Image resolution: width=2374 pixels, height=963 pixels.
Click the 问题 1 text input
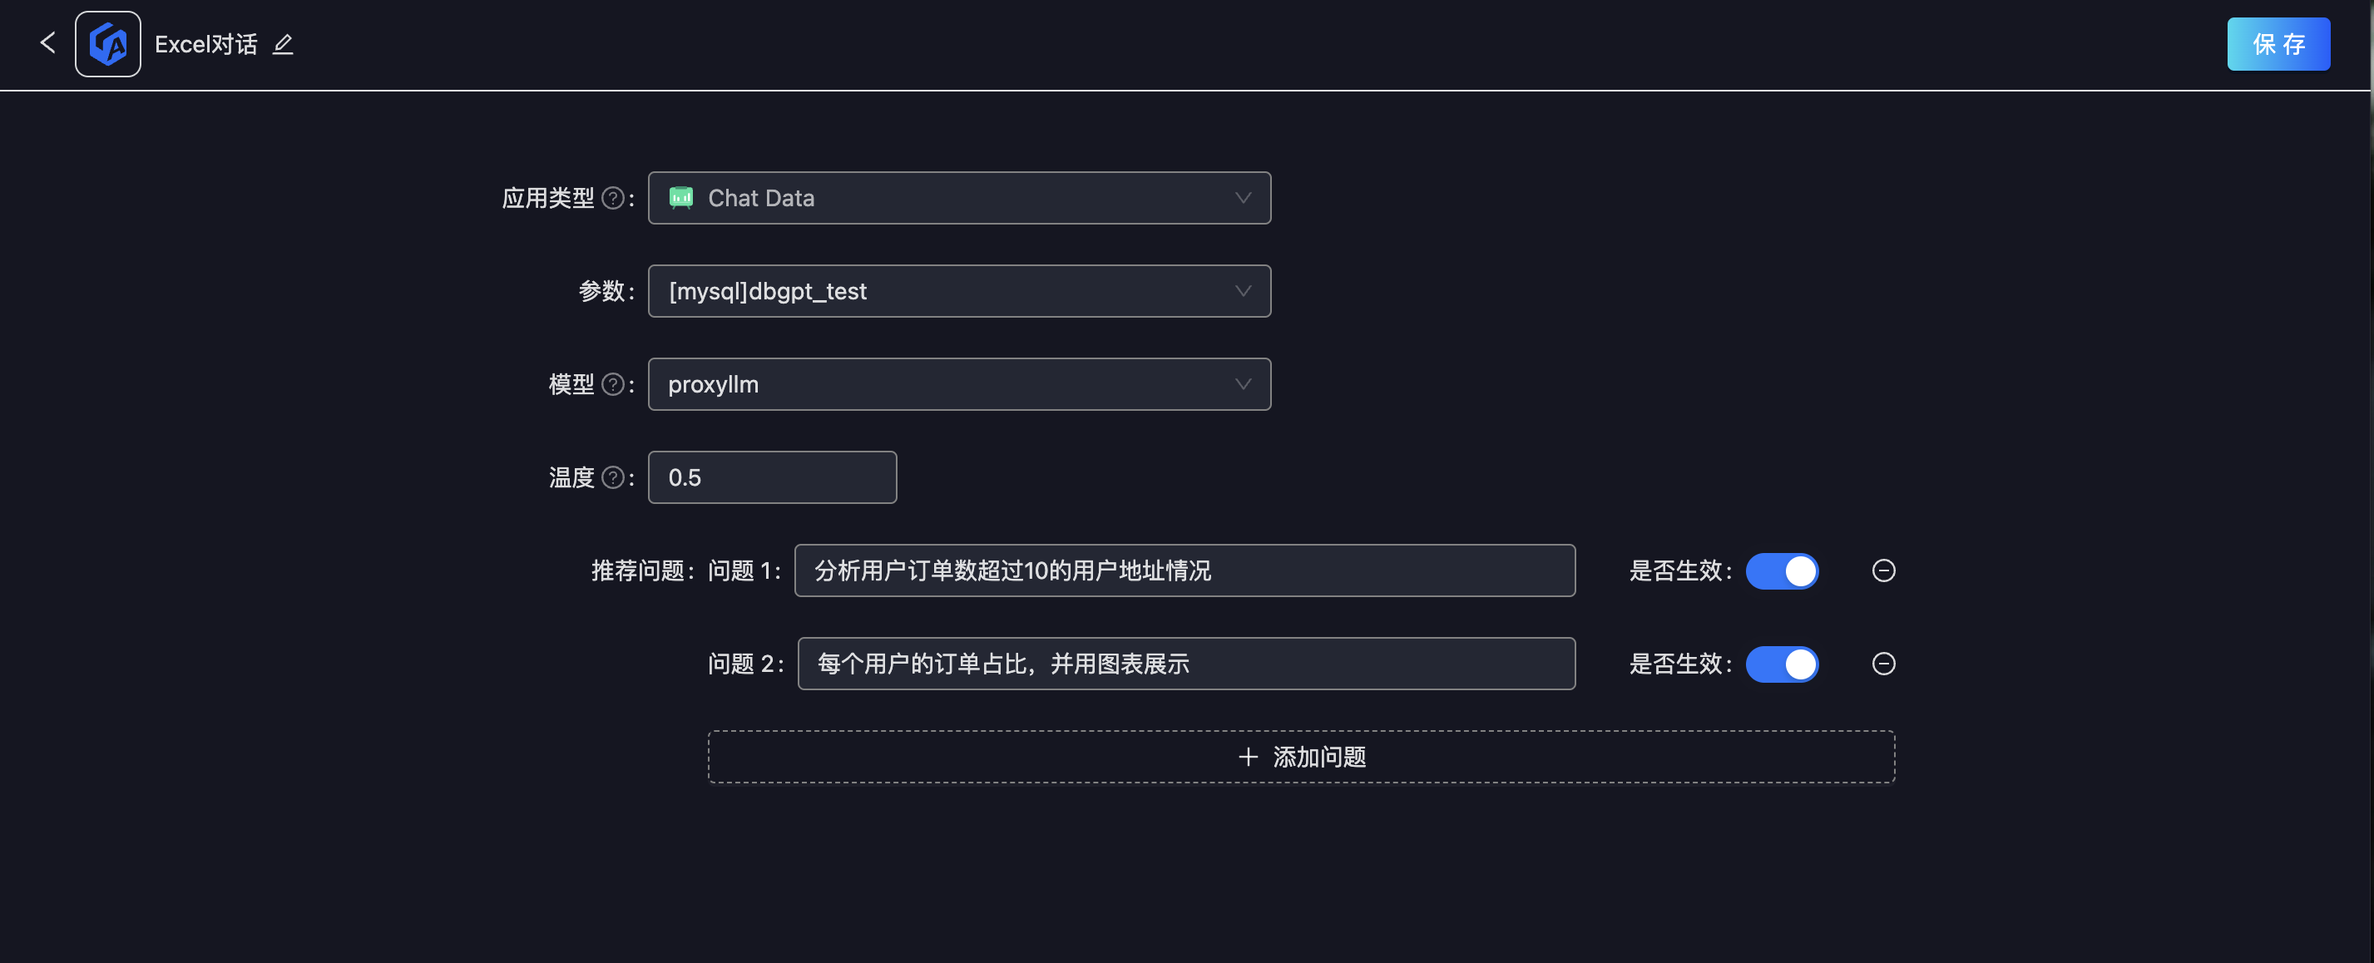click(x=1185, y=570)
